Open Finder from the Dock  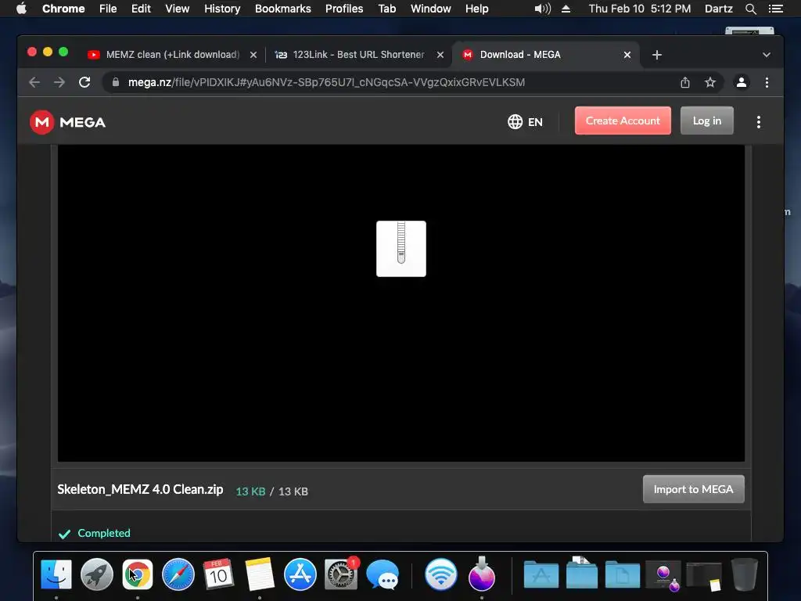point(56,574)
